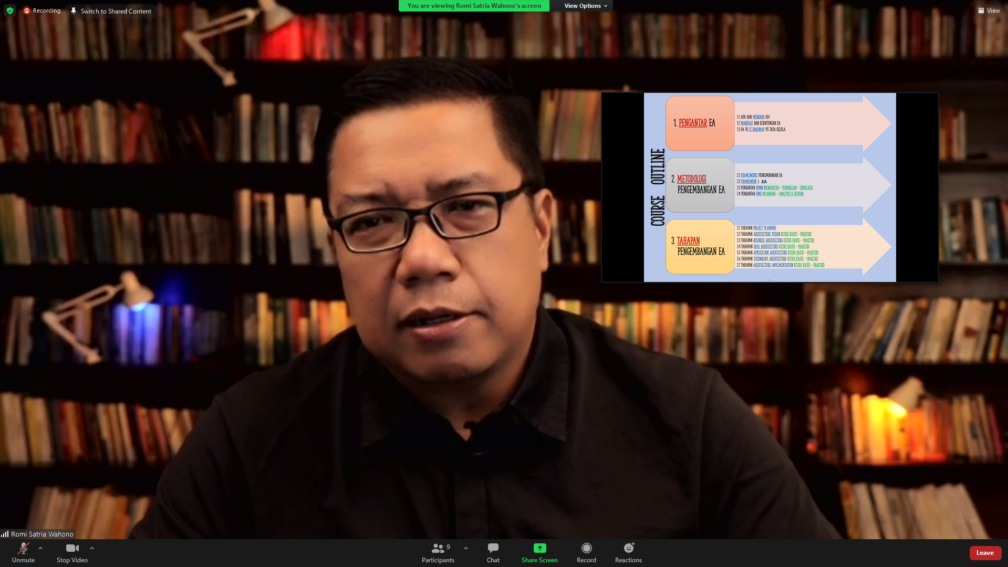Start recording with the Record button
The height and width of the screenshot is (567, 1008).
point(586,552)
